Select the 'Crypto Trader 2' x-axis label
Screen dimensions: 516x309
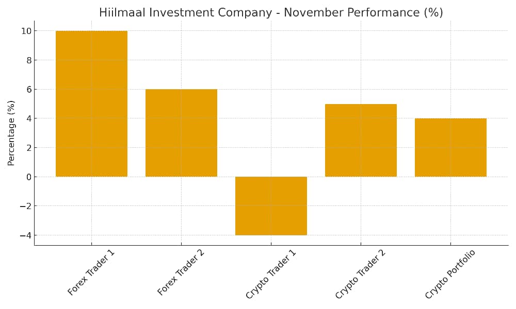(x=361, y=274)
